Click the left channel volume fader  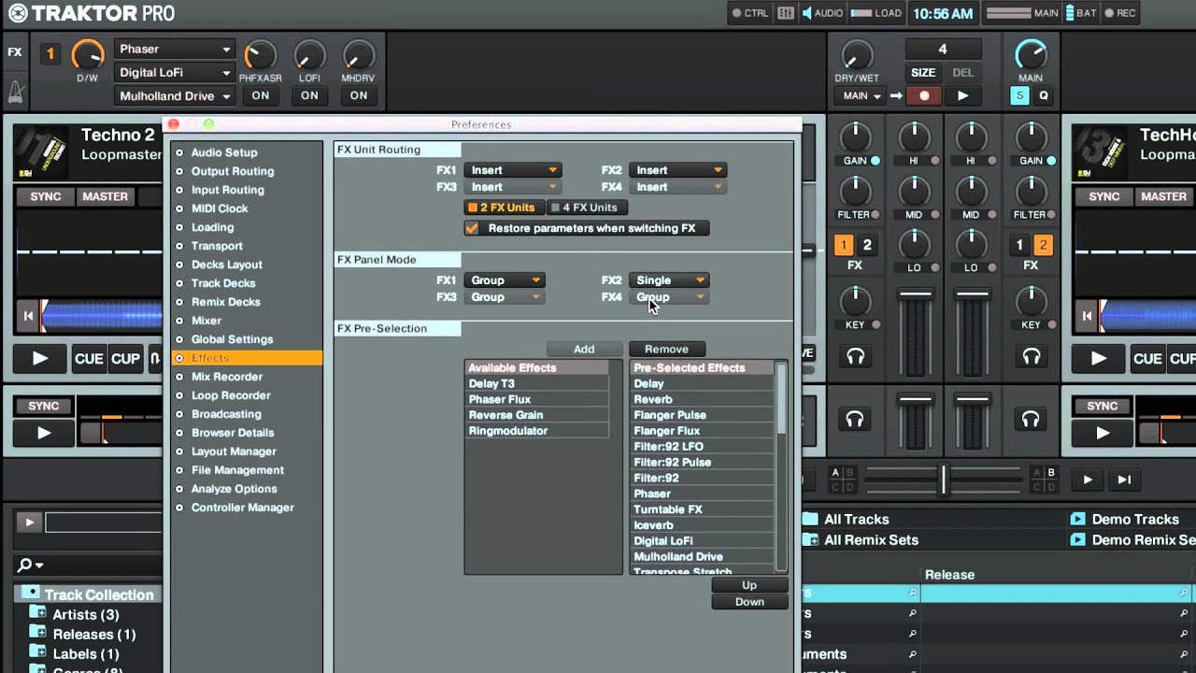coord(916,294)
